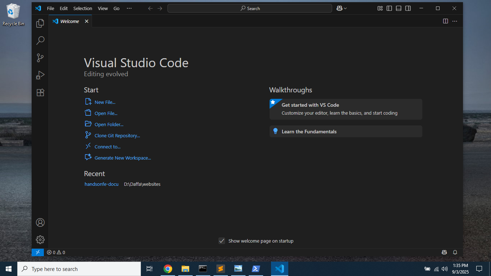This screenshot has width=491, height=276.
Task: Select the Welcome tab
Action: point(69,21)
